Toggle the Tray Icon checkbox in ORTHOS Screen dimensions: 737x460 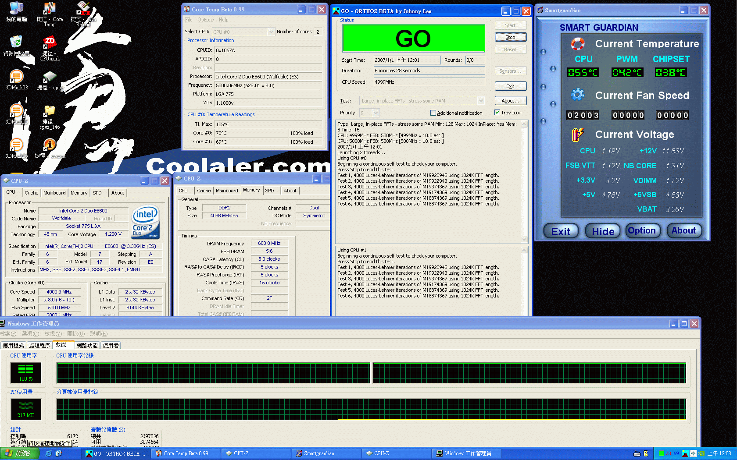click(497, 113)
